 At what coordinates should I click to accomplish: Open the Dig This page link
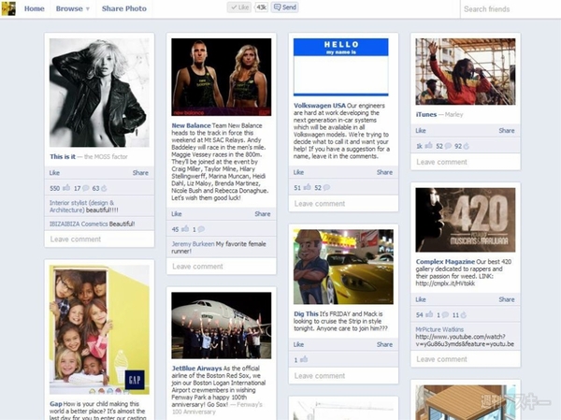[x=306, y=314]
